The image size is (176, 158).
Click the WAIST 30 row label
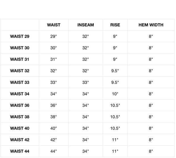point(20,48)
